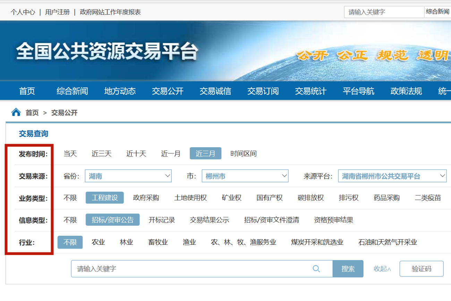
Task: Open 交易订阅 navigation item
Action: coord(263,91)
